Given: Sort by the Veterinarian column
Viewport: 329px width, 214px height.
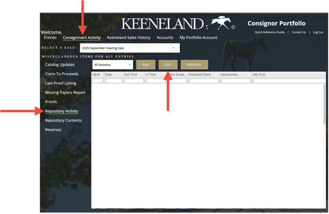Looking at the screenshot, I should [x=236, y=74].
